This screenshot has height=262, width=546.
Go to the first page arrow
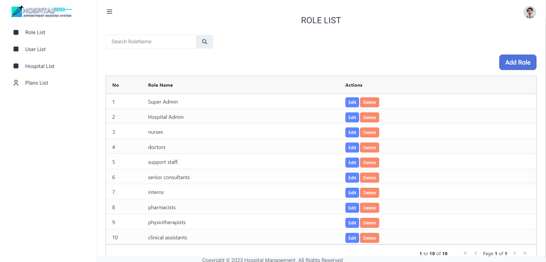465,253
